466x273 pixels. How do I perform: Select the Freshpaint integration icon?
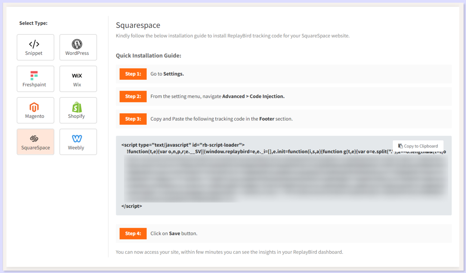pos(35,79)
